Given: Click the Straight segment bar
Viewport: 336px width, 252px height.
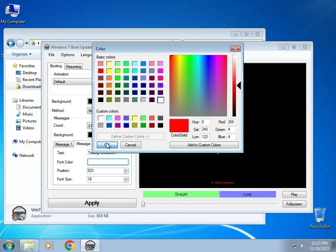Looking at the screenshot, I should click(x=181, y=194).
